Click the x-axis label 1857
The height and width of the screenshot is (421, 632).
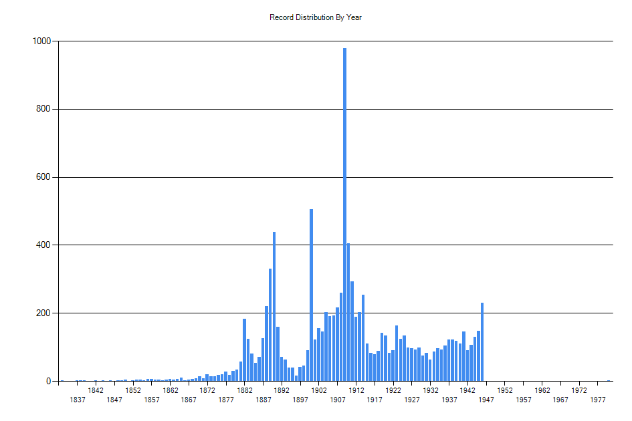pos(152,400)
